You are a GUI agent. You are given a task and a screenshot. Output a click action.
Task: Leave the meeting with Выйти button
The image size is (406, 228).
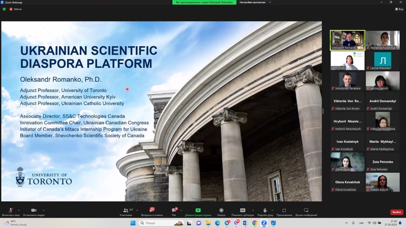[397, 212]
